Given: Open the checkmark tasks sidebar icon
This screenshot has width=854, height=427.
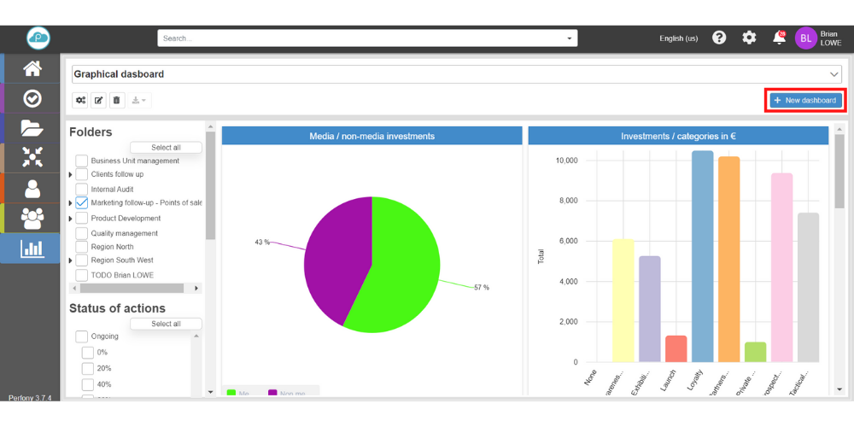Looking at the screenshot, I should tap(32, 98).
